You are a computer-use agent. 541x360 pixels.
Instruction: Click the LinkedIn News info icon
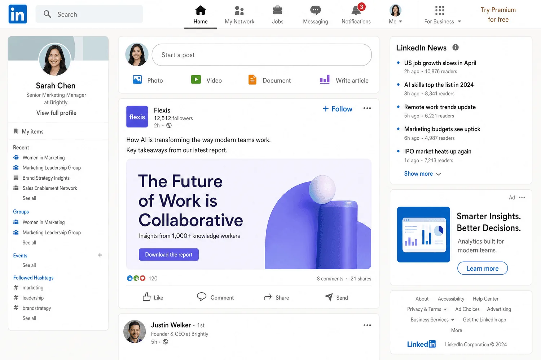tap(456, 47)
